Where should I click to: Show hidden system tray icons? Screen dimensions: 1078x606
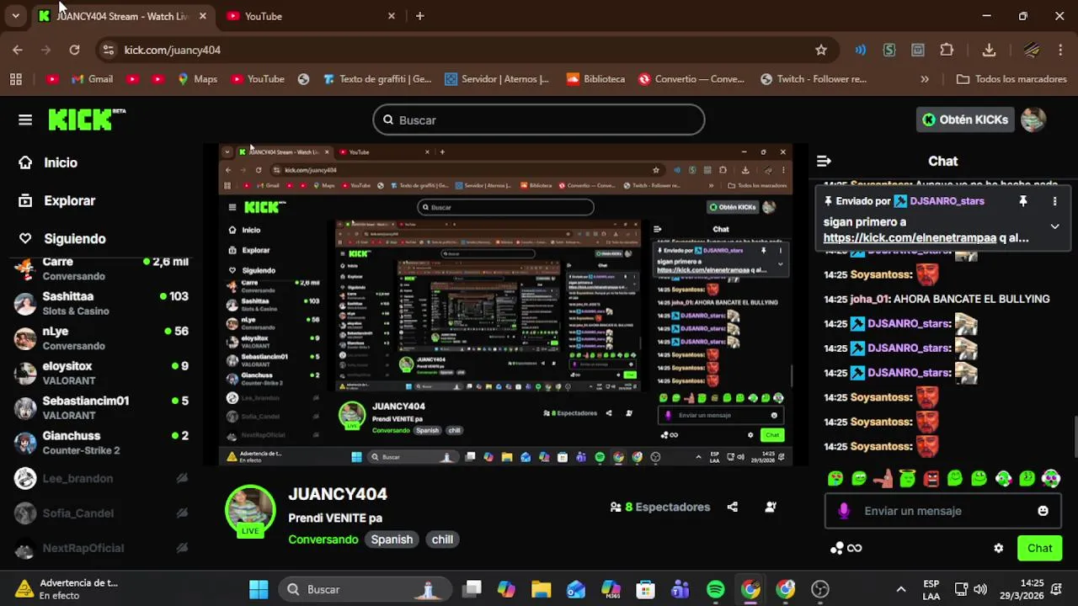(x=901, y=589)
